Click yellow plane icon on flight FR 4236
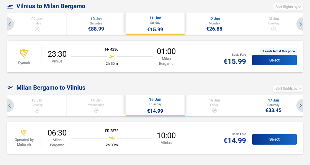 (112, 56)
